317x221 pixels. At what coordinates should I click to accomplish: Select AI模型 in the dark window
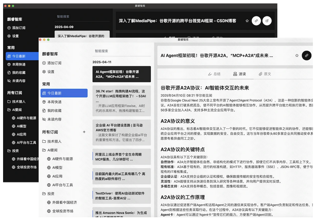pyautogui.click(x=19, y=126)
